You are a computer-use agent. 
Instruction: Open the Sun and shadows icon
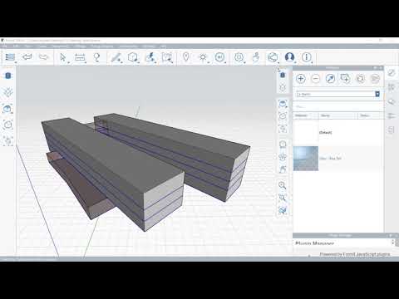point(203,57)
